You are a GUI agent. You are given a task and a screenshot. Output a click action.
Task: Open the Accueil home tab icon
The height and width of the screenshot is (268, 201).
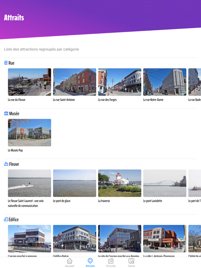[69, 261]
